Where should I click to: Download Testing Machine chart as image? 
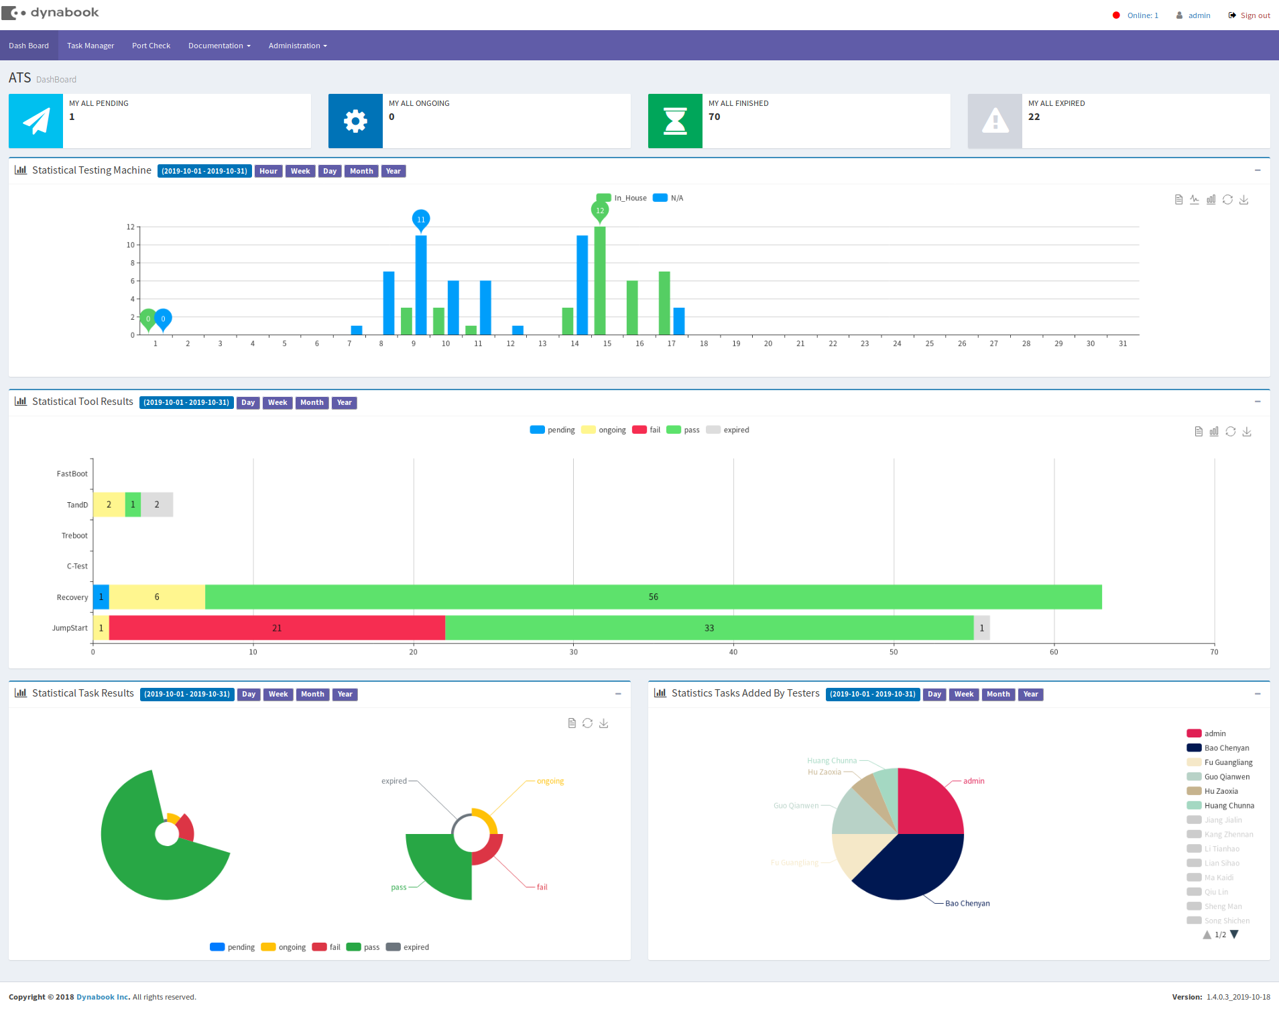click(1244, 200)
